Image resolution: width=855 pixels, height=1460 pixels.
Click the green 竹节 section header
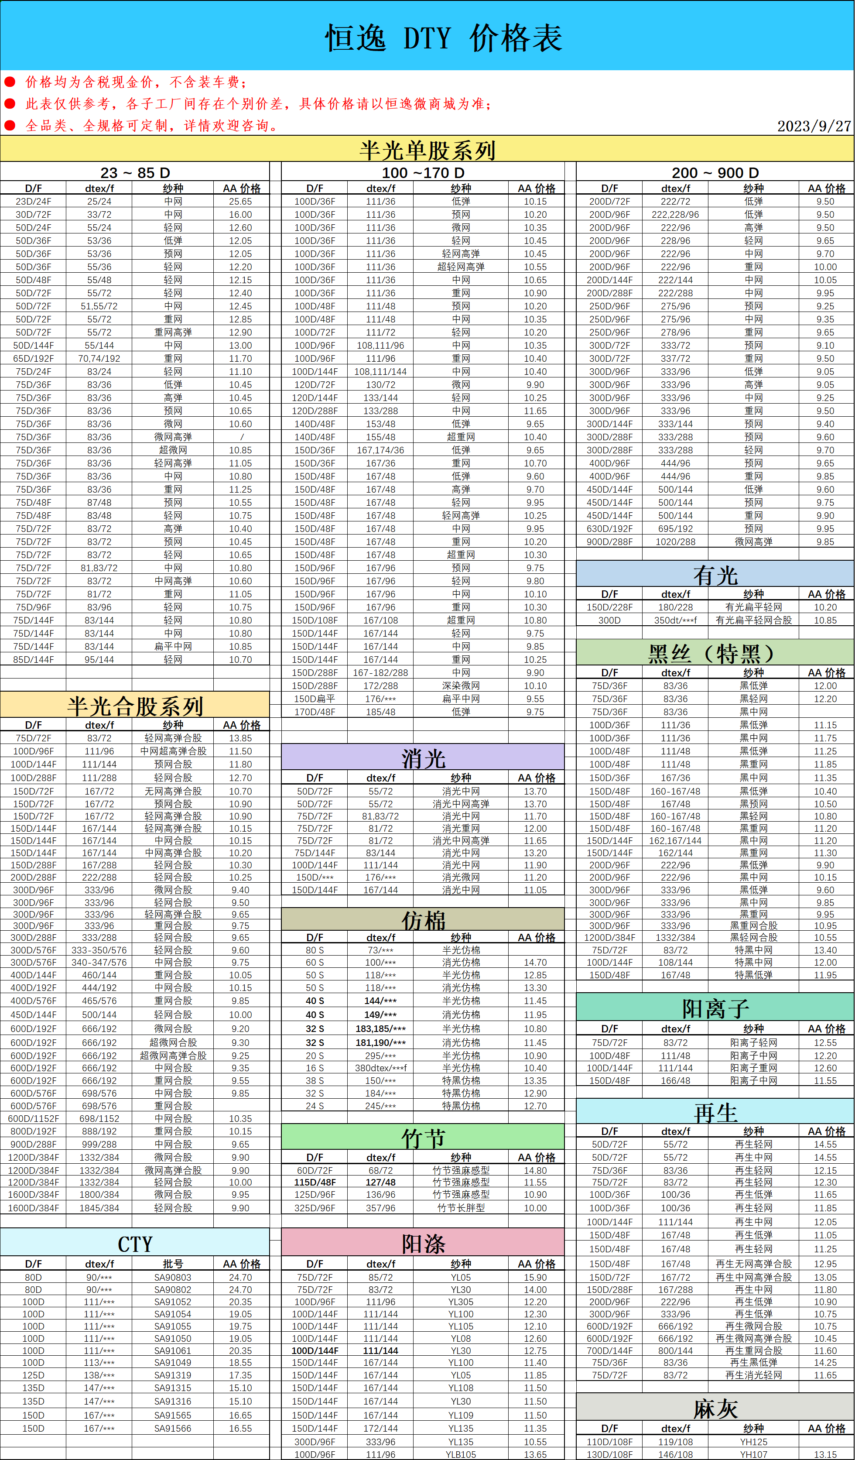(x=423, y=1138)
